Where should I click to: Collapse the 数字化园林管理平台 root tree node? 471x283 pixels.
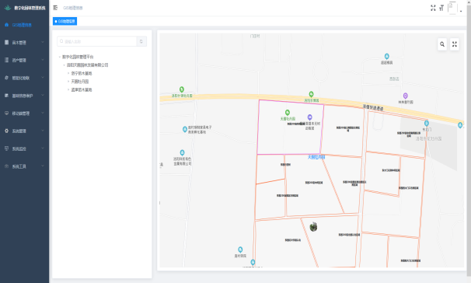(x=60, y=57)
